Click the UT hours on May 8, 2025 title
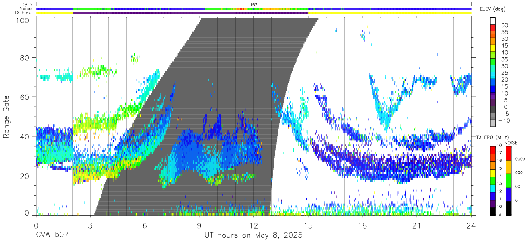 (253, 235)
